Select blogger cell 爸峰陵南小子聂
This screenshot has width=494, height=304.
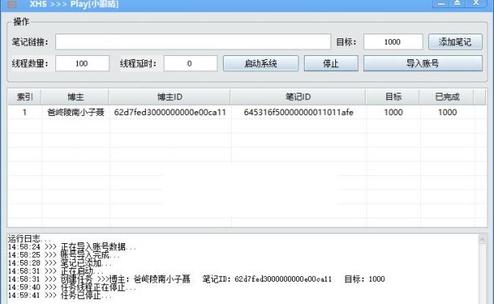(x=75, y=112)
